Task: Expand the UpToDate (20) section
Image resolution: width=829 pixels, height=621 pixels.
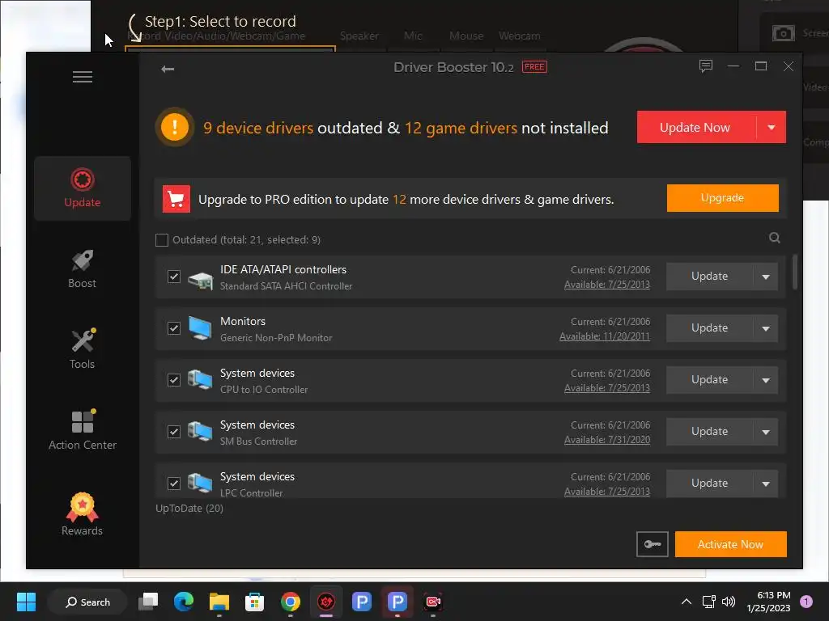Action: (x=189, y=508)
